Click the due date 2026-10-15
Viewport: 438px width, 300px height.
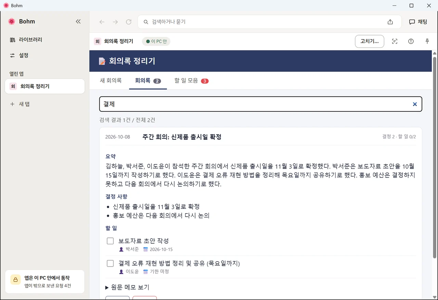[x=161, y=249]
